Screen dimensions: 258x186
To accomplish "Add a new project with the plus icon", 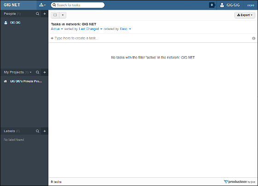I will coord(45,72).
